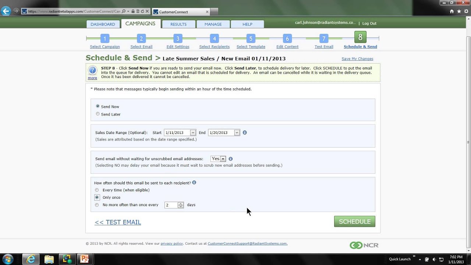Viewport: 471px width, 265px height.
Task: Click the Stop (X) icon in address bar
Action: (147, 11)
